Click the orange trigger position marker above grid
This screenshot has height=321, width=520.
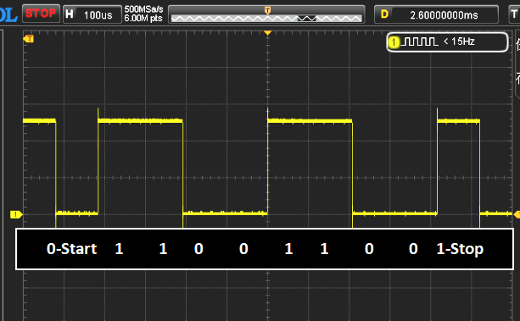click(x=267, y=33)
